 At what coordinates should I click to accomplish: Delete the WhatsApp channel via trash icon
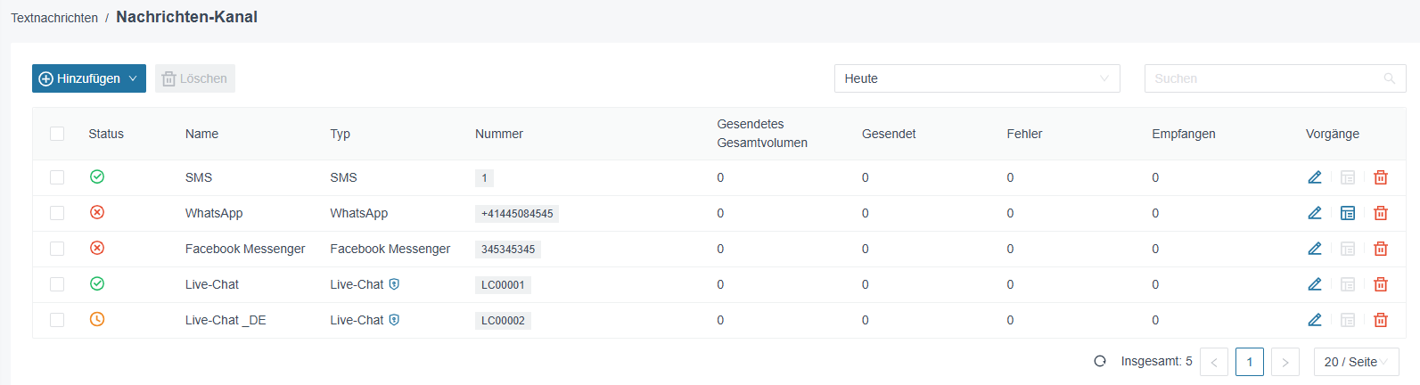tap(1381, 213)
